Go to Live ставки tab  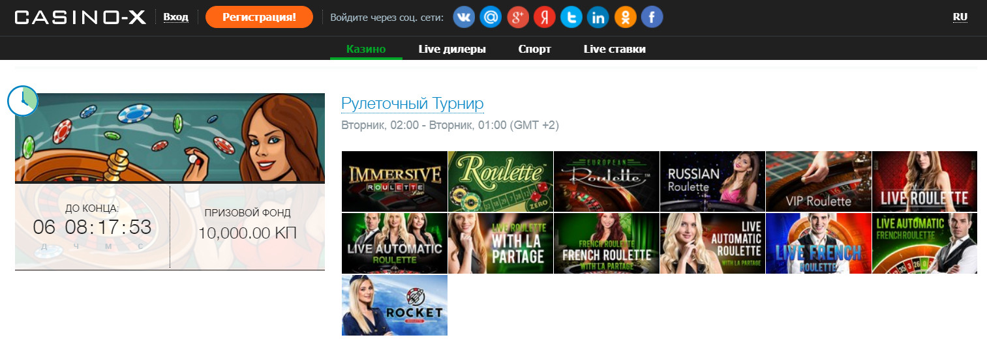615,49
